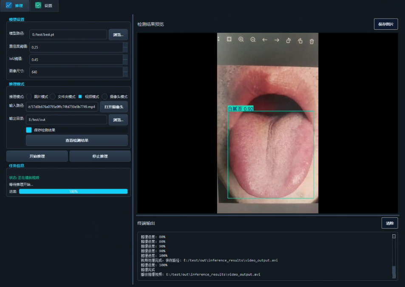Click the right arrow icon in preview
This screenshot has width=405, height=287.
(x=277, y=40)
